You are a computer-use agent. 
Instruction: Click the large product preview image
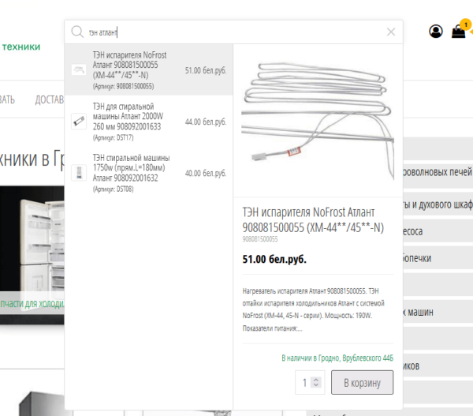click(318, 121)
